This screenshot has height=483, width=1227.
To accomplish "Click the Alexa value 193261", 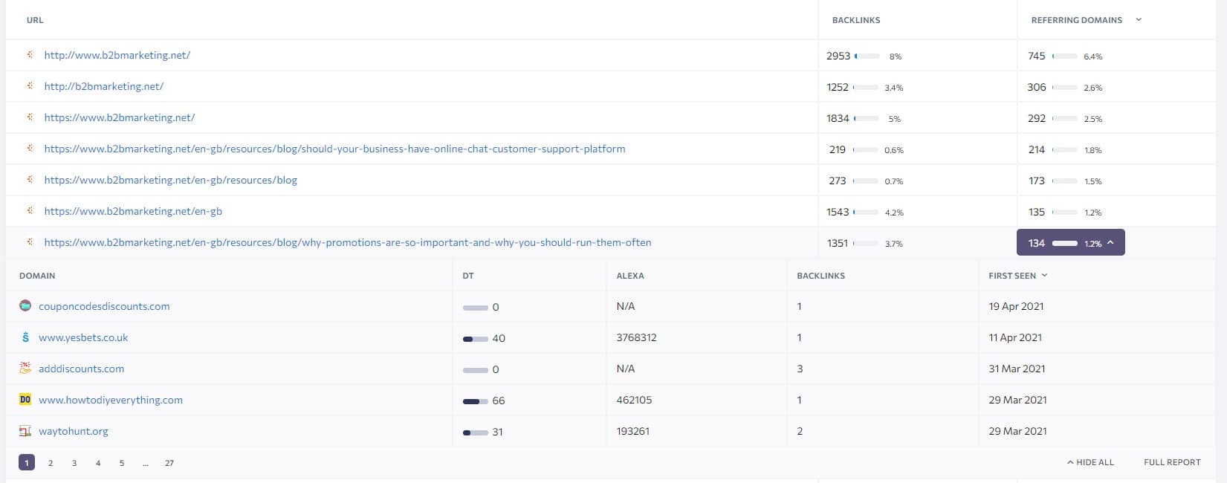I will pos(633,431).
